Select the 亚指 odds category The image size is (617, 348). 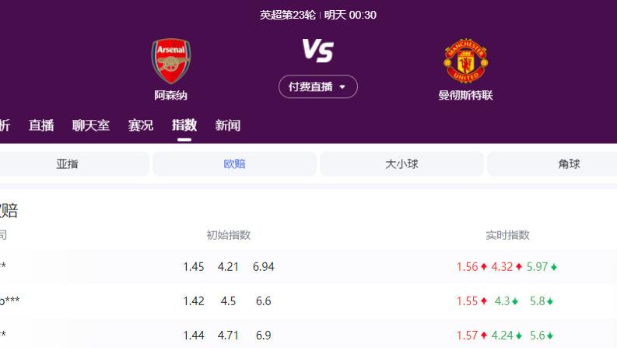point(68,164)
